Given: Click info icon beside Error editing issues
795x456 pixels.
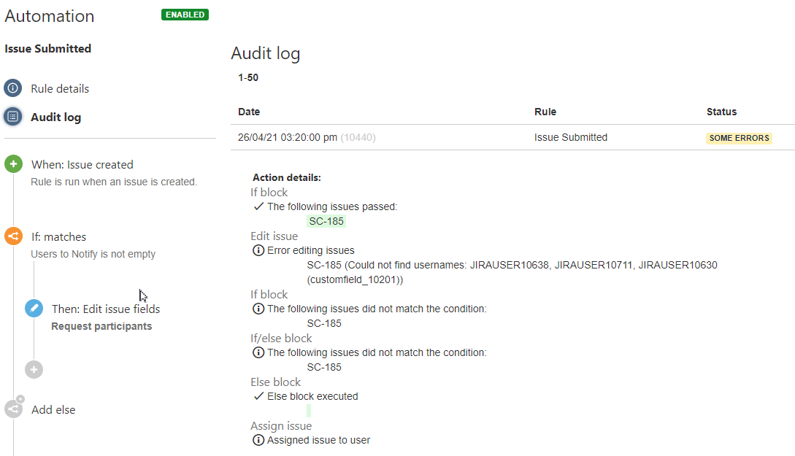Looking at the screenshot, I should (x=258, y=250).
